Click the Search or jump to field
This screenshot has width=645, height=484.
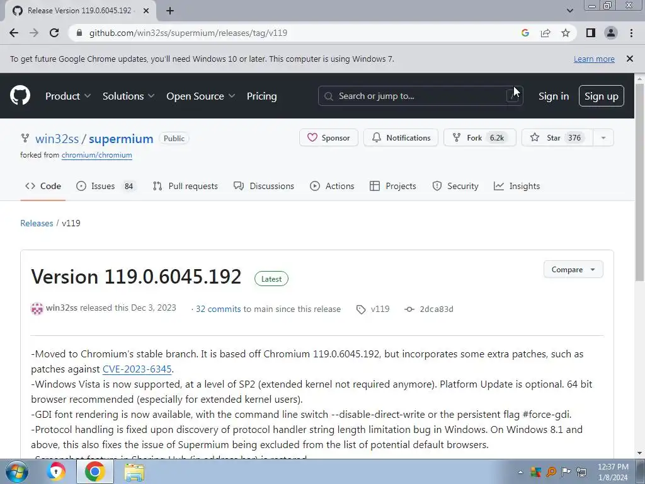tap(420, 96)
